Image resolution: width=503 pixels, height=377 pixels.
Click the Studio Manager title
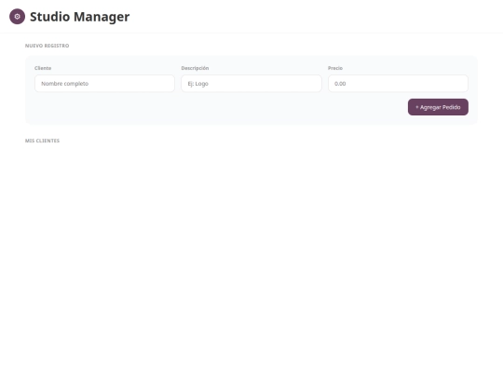click(x=79, y=17)
